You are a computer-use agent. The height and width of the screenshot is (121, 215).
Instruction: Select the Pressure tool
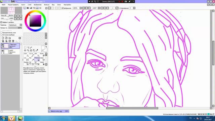click(37, 59)
